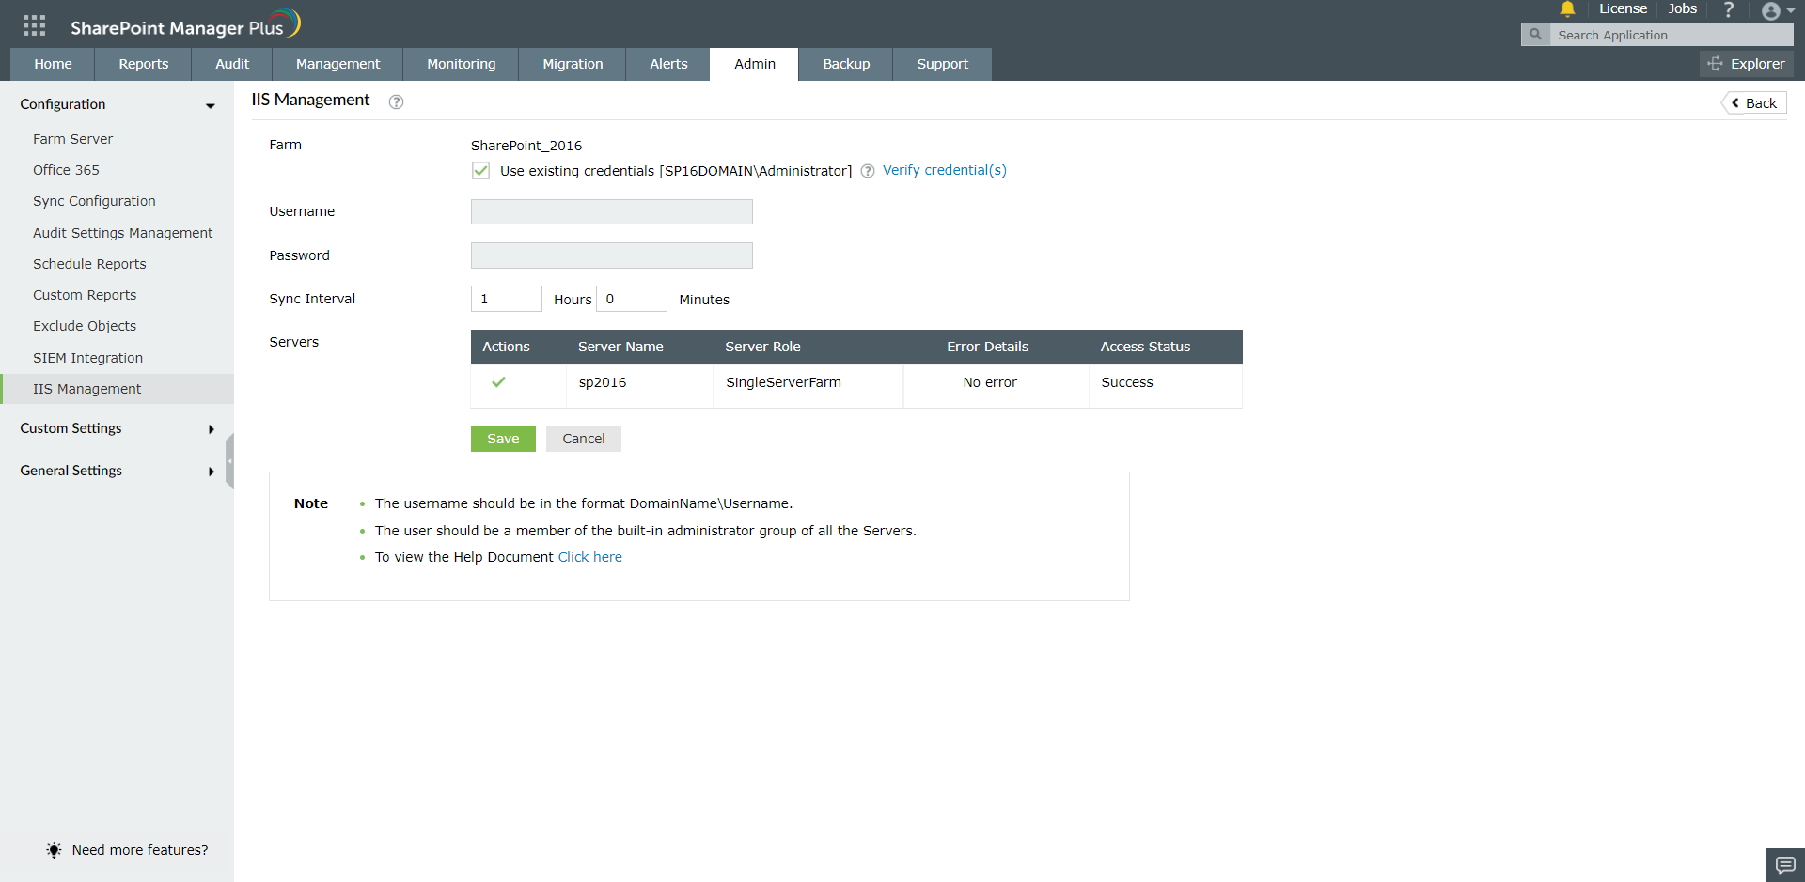The width and height of the screenshot is (1805, 882).
Task: Open the user account avatar menu
Action: pos(1777,10)
